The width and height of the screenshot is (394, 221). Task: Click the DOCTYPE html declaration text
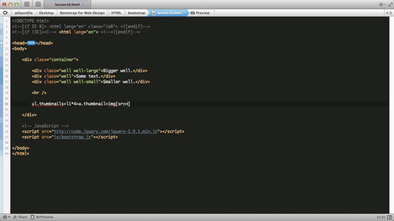click(x=30, y=21)
